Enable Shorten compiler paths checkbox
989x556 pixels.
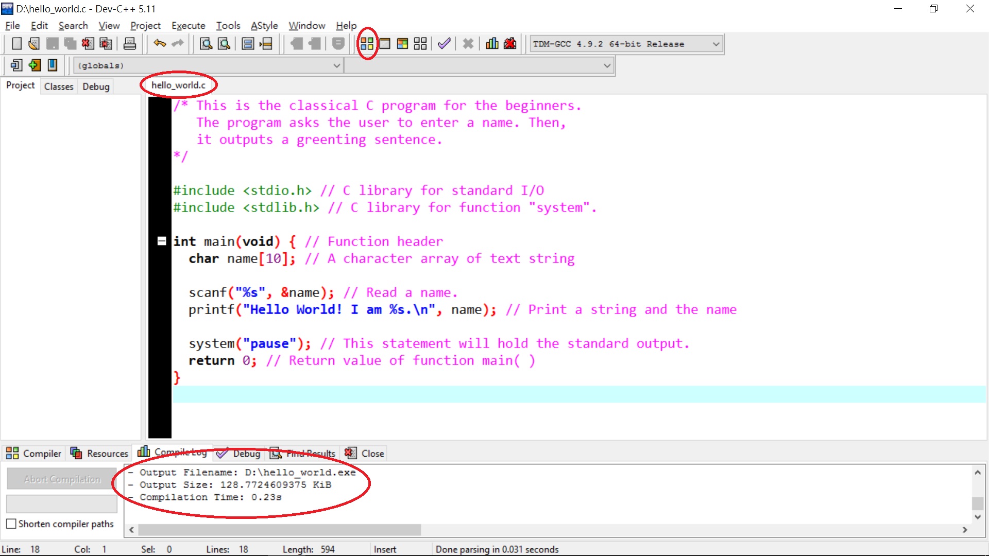[11, 524]
